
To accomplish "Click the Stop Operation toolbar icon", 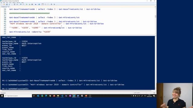I will [32, 4].
